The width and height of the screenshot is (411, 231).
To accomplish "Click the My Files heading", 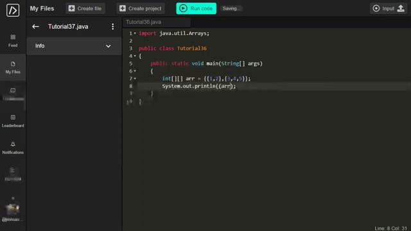I will point(42,8).
